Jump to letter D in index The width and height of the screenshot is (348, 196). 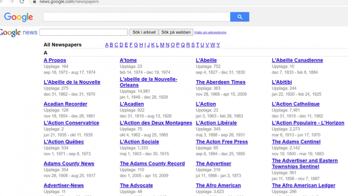click(x=121, y=44)
